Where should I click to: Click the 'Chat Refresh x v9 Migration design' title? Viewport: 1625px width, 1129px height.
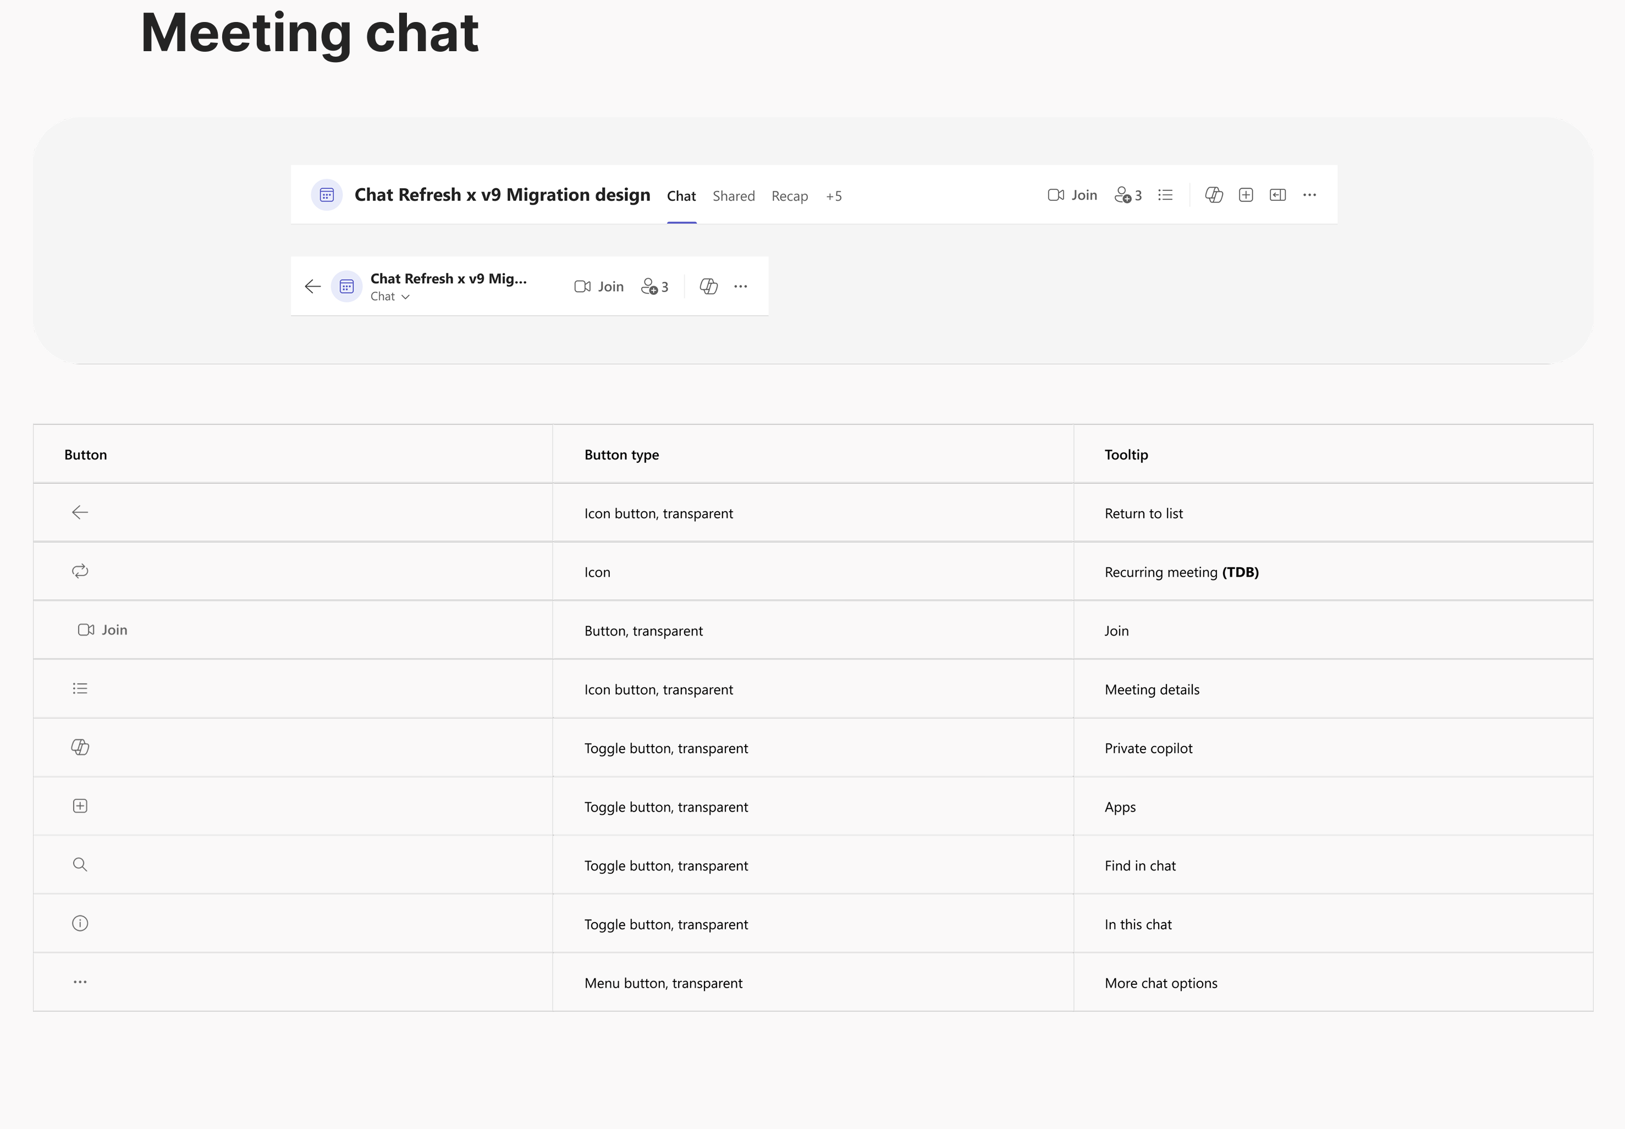502,195
